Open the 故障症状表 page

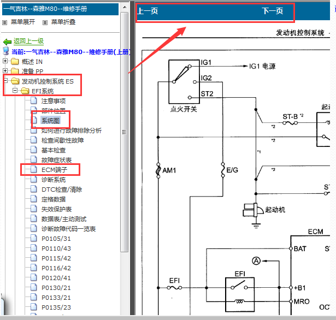pos(56,160)
